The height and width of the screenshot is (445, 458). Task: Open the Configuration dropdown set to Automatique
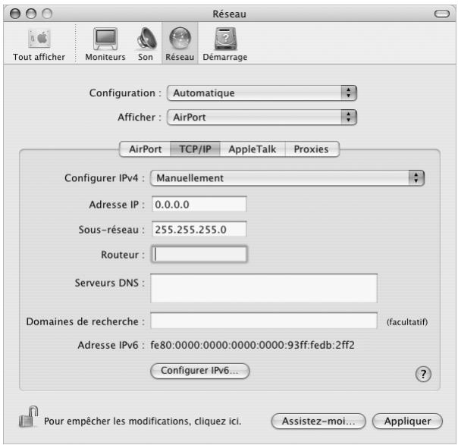pos(262,92)
